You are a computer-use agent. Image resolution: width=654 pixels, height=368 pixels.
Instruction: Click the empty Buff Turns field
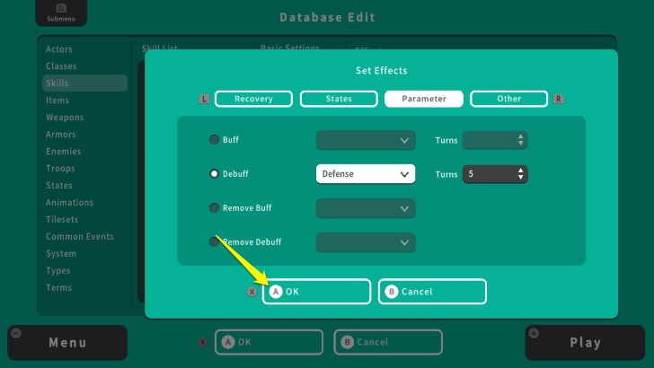click(x=495, y=140)
